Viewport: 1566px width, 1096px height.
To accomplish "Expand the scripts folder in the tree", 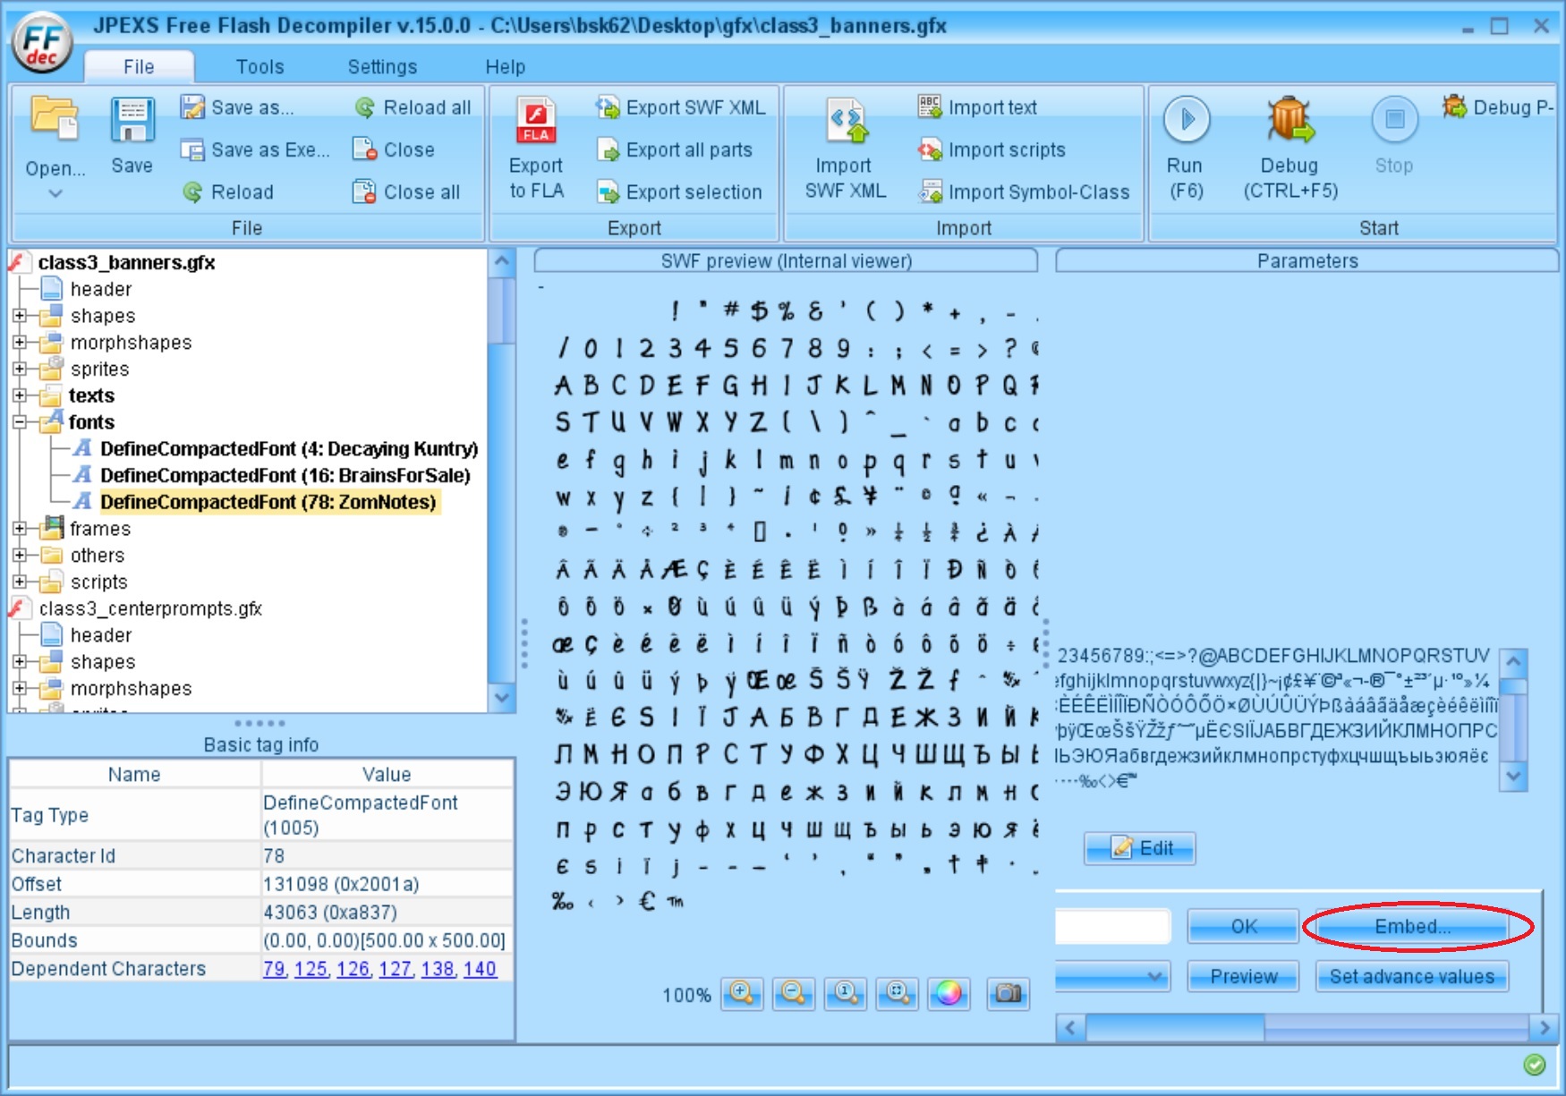I will (20, 582).
